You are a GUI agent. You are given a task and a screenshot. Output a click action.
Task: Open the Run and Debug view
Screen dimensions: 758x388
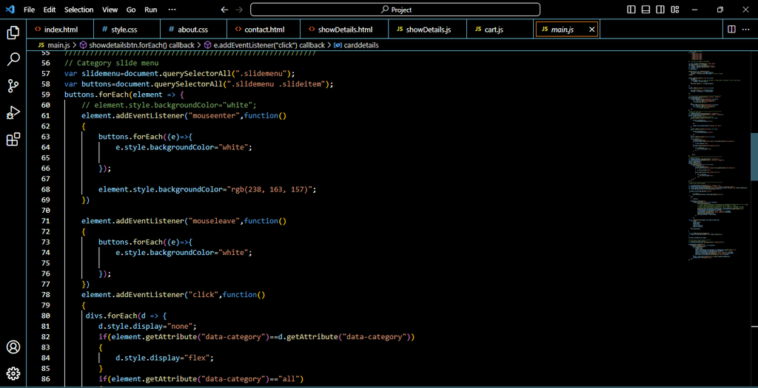click(x=13, y=113)
